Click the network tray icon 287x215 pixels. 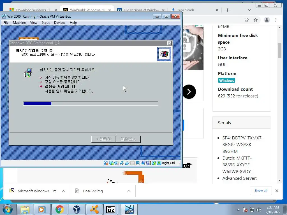(x=252, y=210)
